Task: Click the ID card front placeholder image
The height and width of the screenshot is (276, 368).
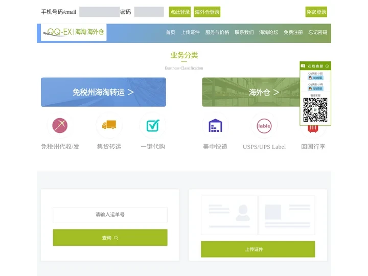Action: (229, 215)
